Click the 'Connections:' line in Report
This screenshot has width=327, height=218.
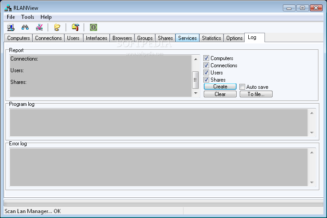pyautogui.click(x=24, y=59)
